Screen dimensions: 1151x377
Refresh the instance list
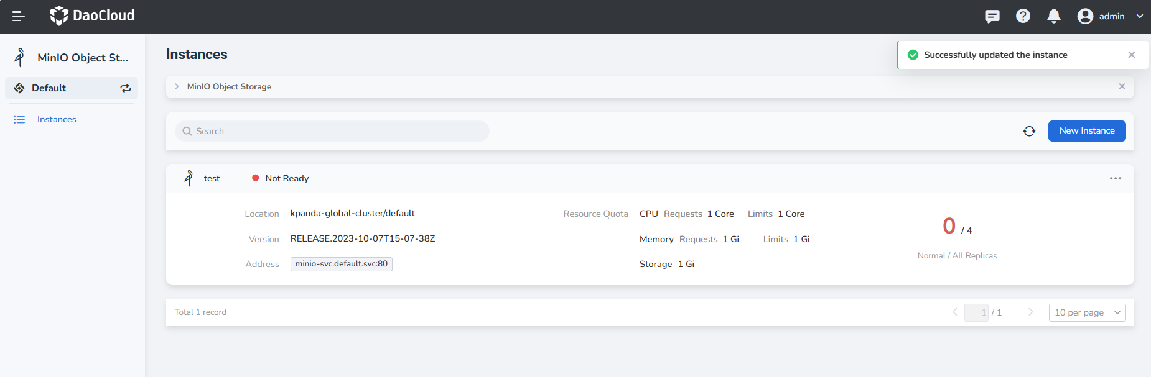[1029, 131]
